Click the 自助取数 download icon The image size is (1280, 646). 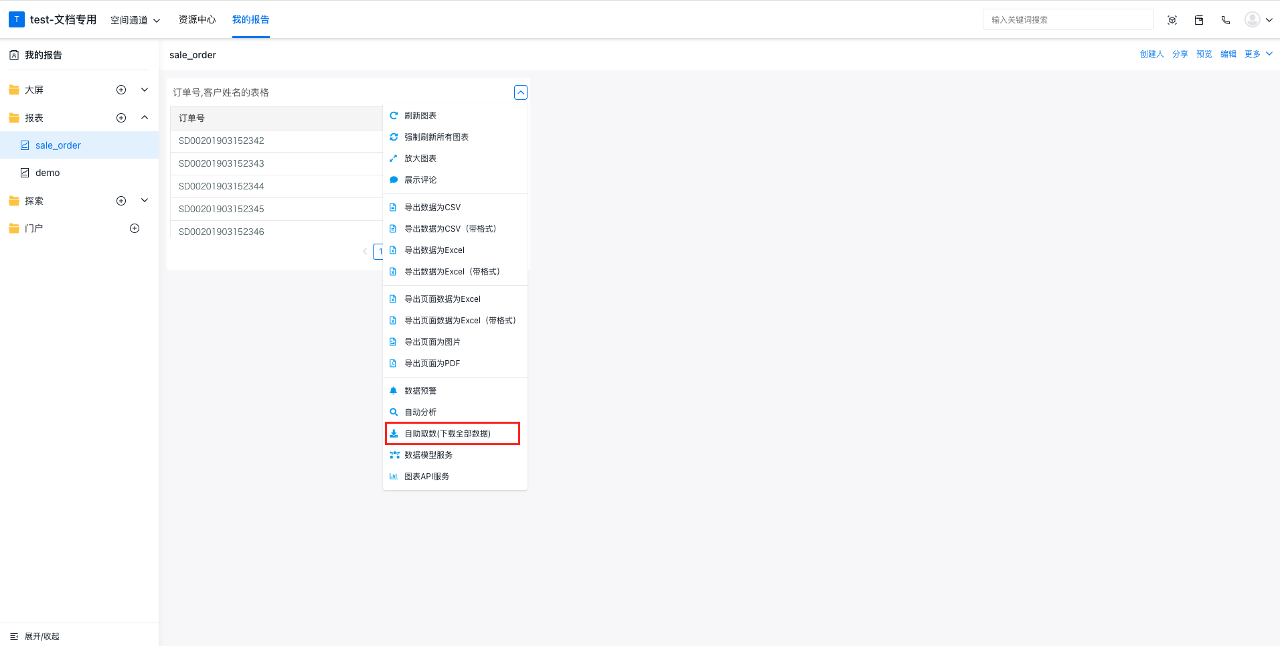click(394, 434)
